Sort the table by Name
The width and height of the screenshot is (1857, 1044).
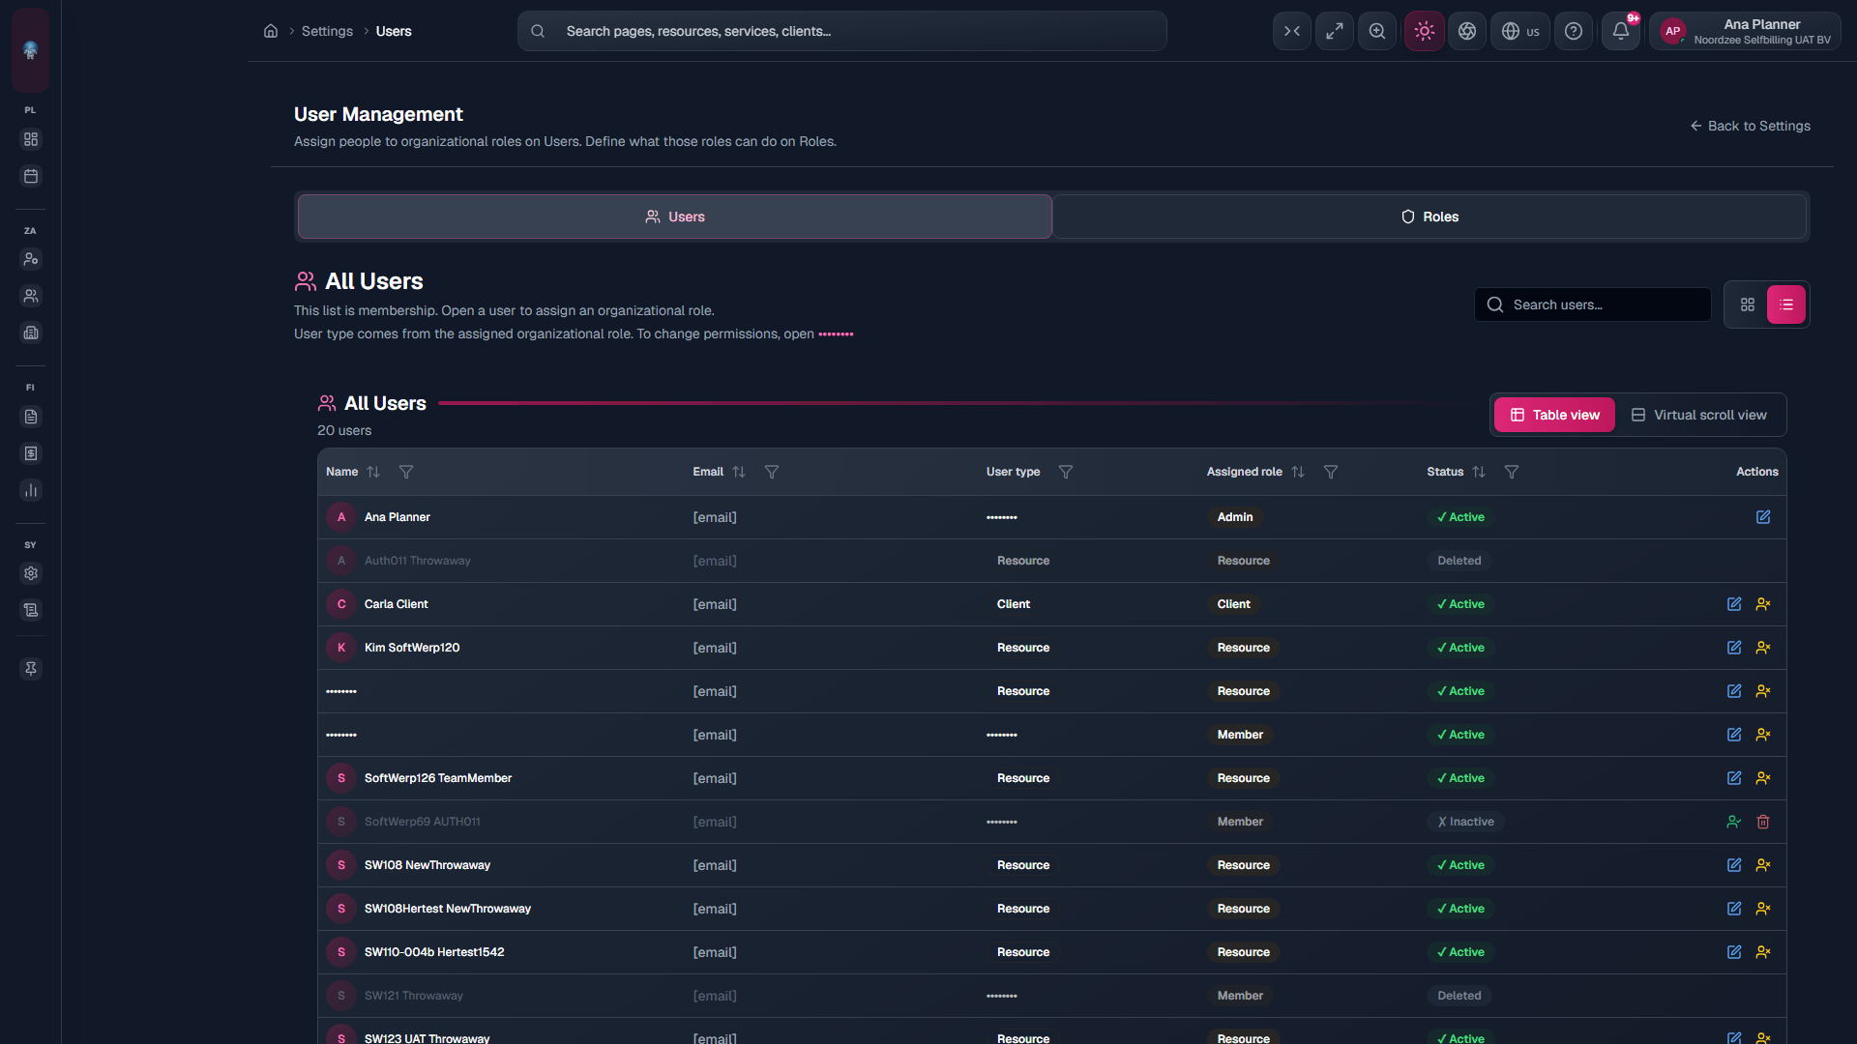[x=373, y=472]
